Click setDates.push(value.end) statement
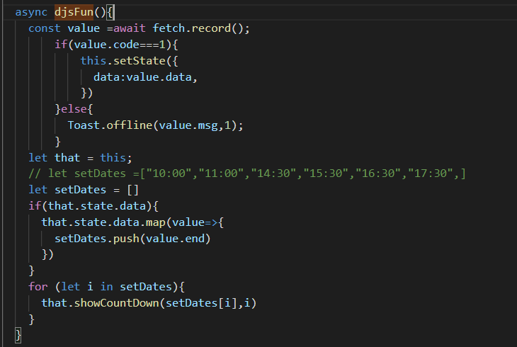Image resolution: width=517 pixels, height=347 pixels. [x=132, y=239]
